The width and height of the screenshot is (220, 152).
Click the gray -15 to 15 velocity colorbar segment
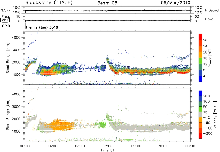(200, 114)
